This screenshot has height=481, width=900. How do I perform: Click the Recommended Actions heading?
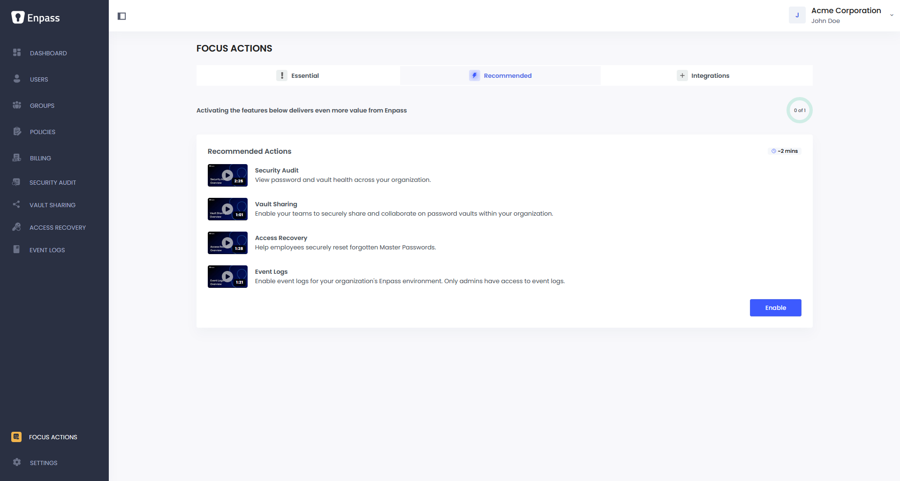250,151
